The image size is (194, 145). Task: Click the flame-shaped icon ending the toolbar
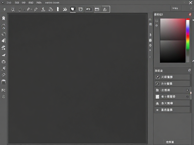[x=105, y=9]
